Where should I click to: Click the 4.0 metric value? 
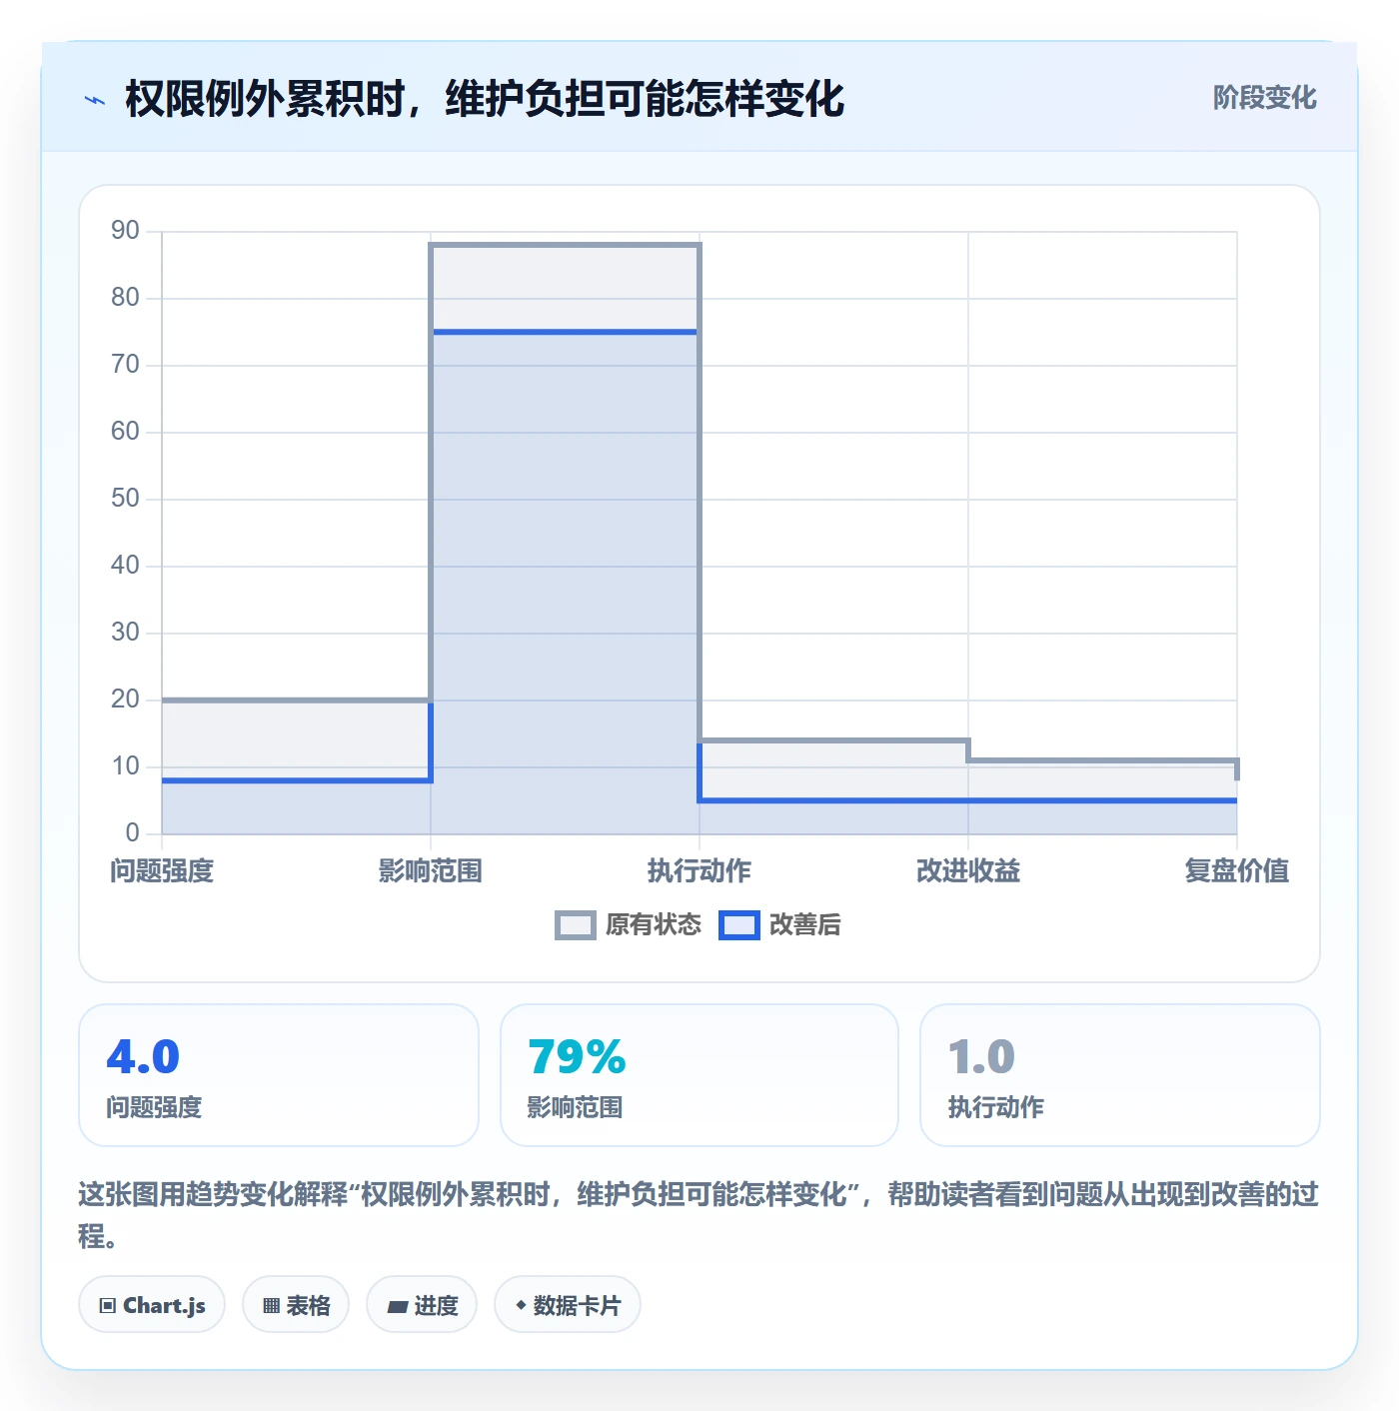pyautogui.click(x=143, y=1057)
